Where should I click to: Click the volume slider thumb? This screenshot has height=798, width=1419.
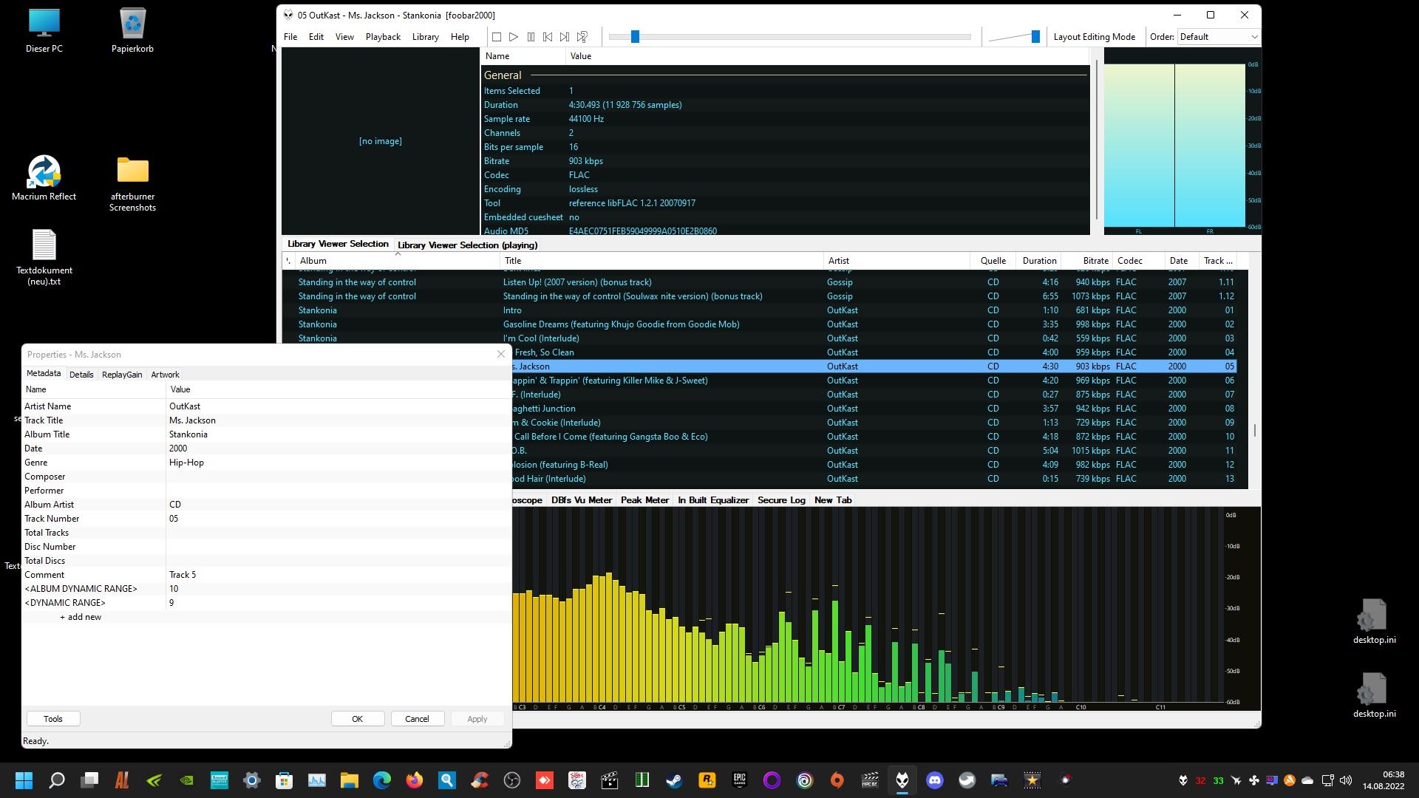pyautogui.click(x=1035, y=37)
